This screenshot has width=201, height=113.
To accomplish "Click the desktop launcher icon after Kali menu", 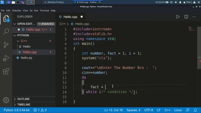I will click(x=9, y=2).
